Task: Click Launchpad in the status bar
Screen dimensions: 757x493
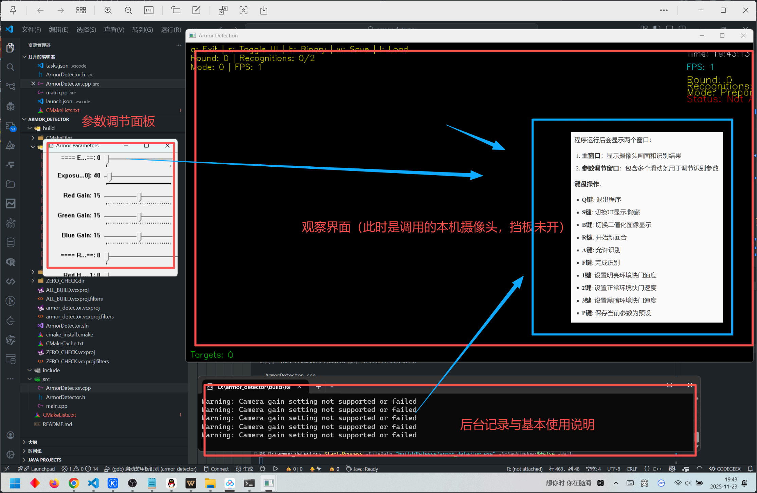Action: coord(42,469)
